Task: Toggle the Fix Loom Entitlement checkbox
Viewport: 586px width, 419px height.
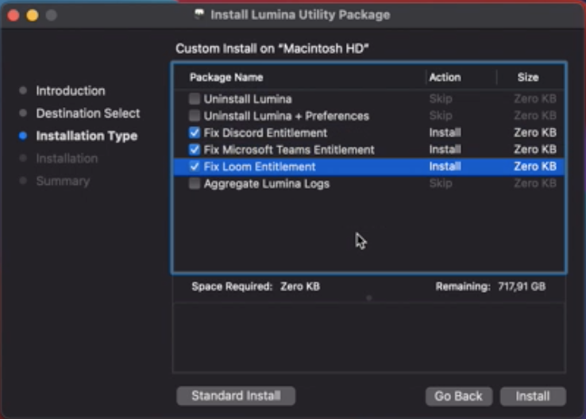Action: pos(195,167)
